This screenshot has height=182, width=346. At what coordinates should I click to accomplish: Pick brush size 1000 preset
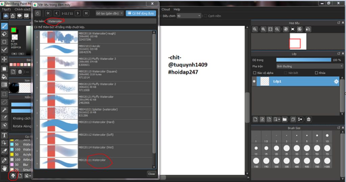pos(327,162)
